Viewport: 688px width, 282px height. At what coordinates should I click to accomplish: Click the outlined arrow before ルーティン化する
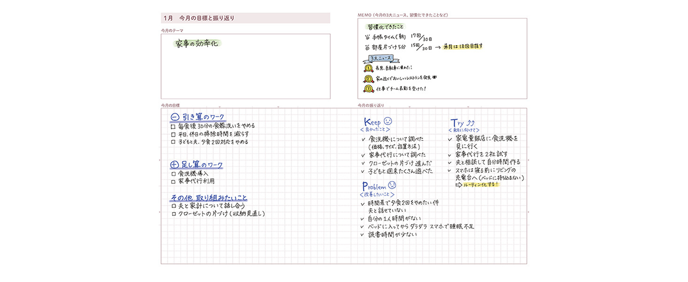(x=458, y=185)
